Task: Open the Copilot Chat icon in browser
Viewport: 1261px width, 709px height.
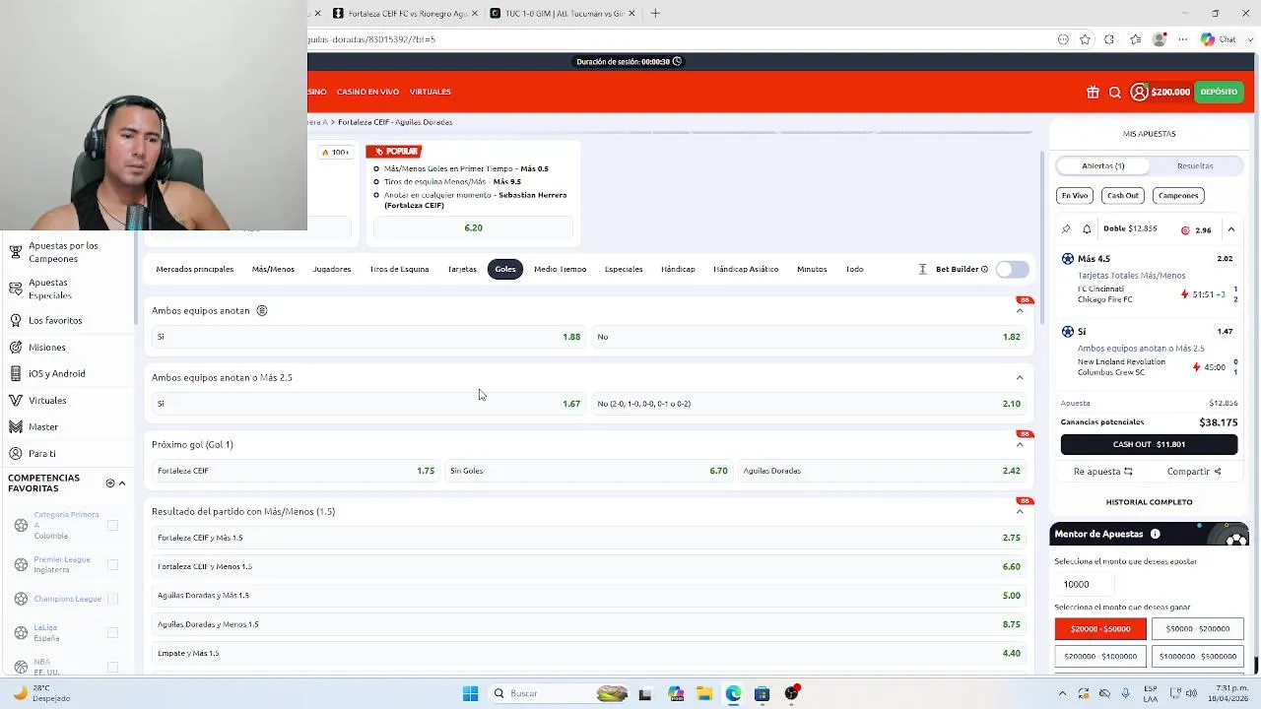Action: pyautogui.click(x=1208, y=39)
